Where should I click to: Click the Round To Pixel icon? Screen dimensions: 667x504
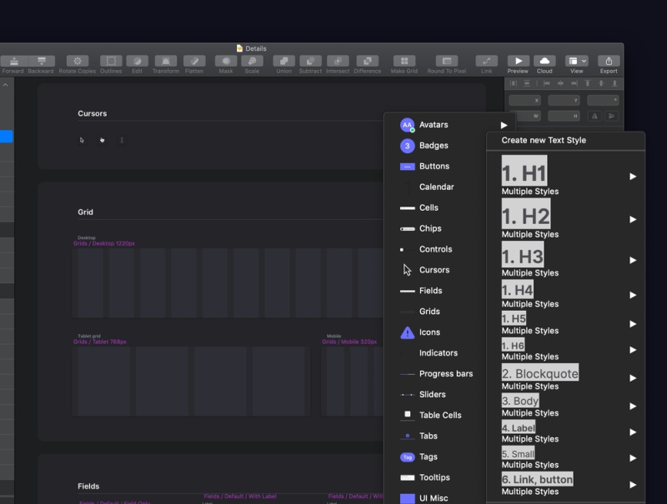point(447,61)
